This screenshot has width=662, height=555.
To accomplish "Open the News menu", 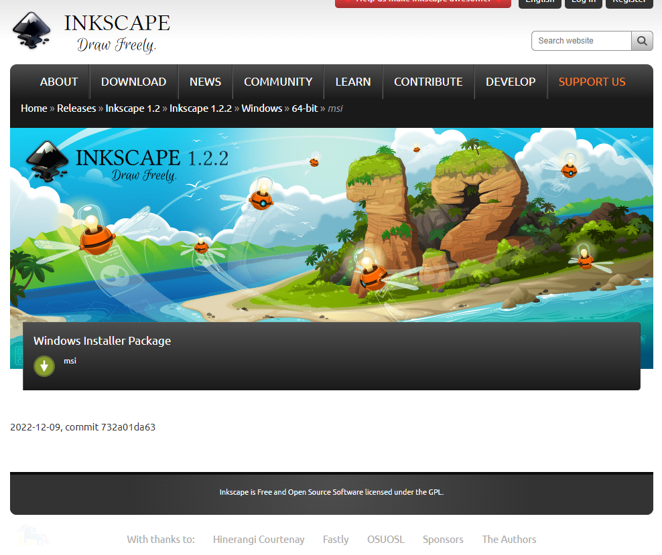I will pos(205,82).
